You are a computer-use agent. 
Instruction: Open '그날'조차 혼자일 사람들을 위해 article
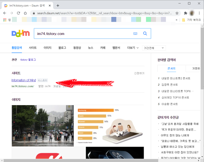[180, 124]
